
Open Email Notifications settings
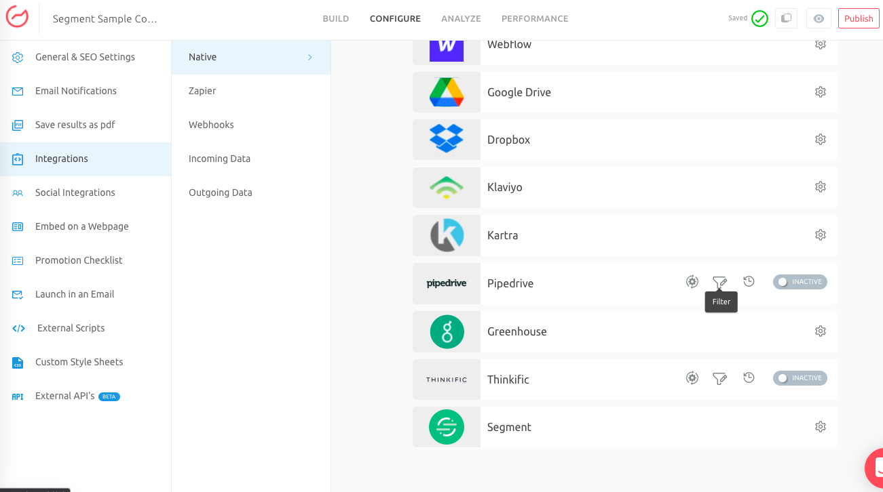pyautogui.click(x=86, y=91)
